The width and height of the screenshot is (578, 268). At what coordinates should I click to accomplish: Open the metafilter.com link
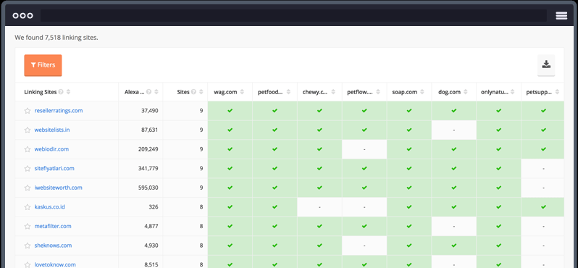click(x=53, y=226)
